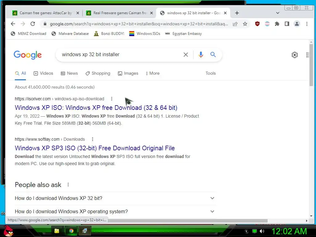
Task: Open Malware Database bookmark
Action: pos(70,34)
